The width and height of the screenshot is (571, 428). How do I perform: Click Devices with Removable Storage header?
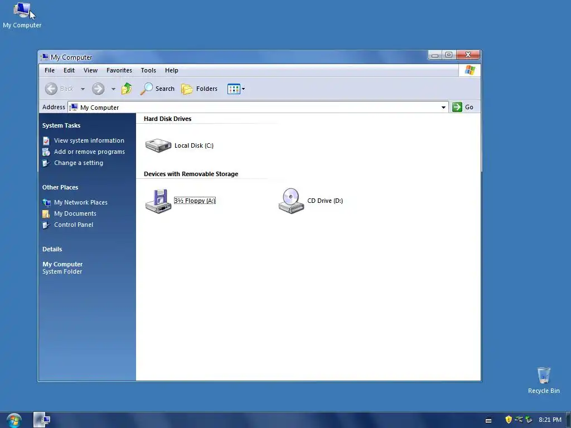[191, 174]
